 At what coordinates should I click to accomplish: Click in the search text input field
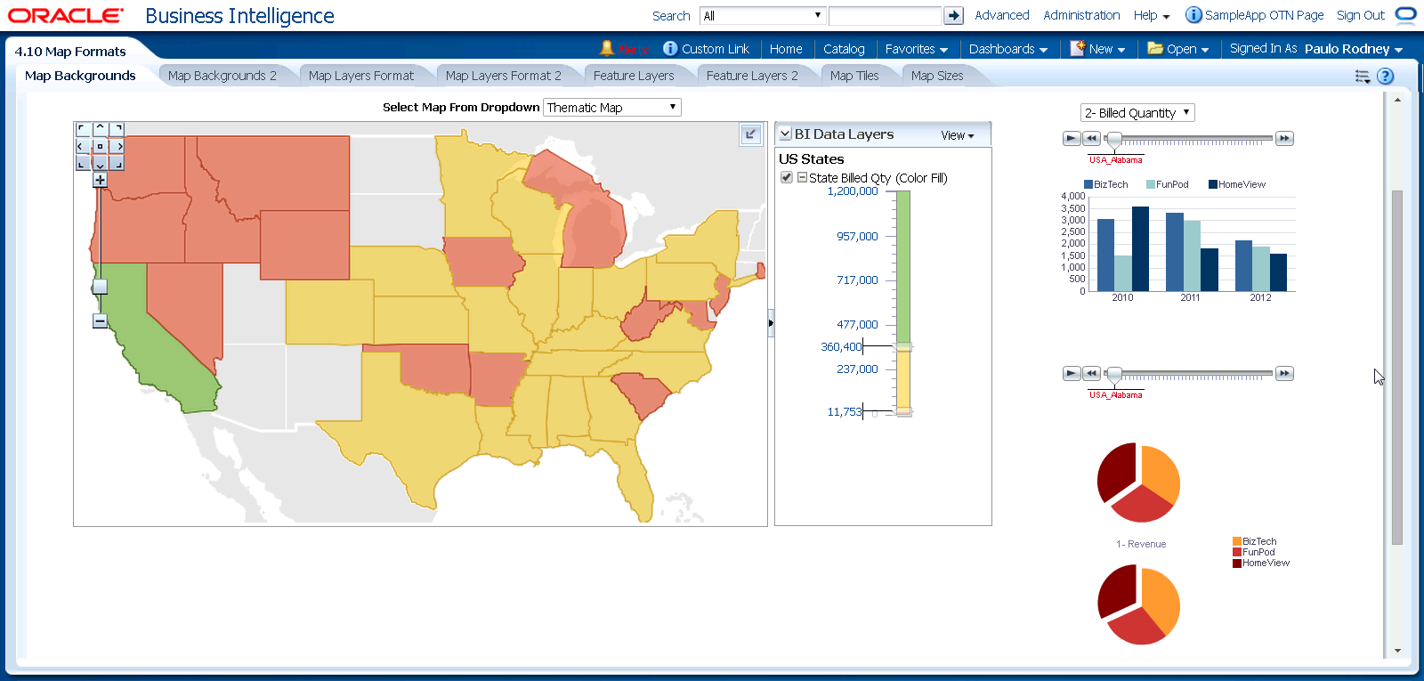click(x=885, y=15)
